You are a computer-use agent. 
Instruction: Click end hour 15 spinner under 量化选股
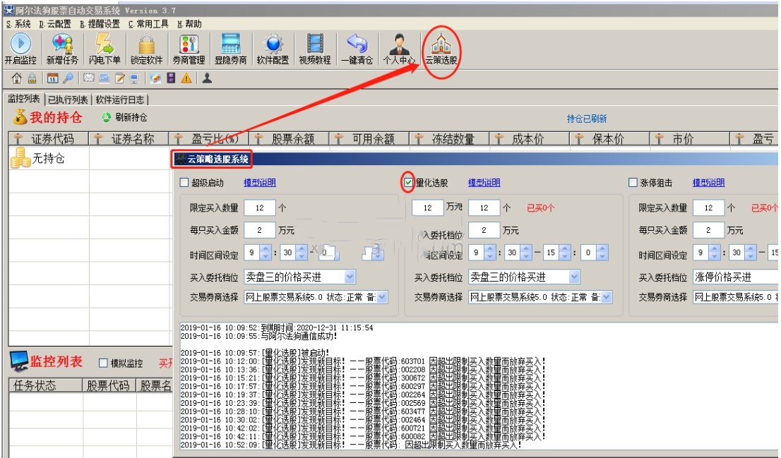(x=557, y=253)
